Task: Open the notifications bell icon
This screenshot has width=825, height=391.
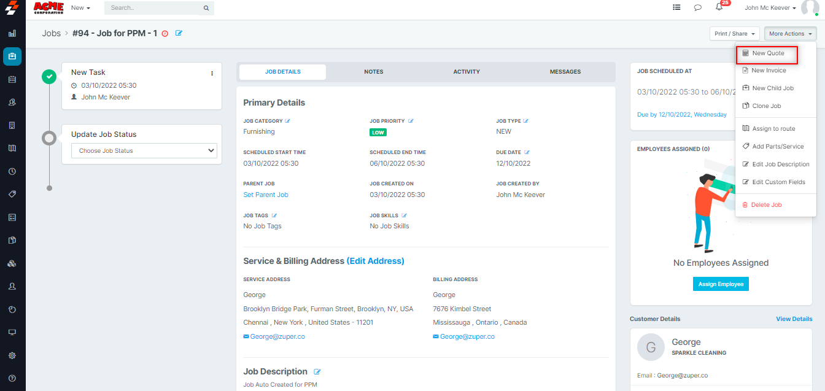Action: point(719,7)
